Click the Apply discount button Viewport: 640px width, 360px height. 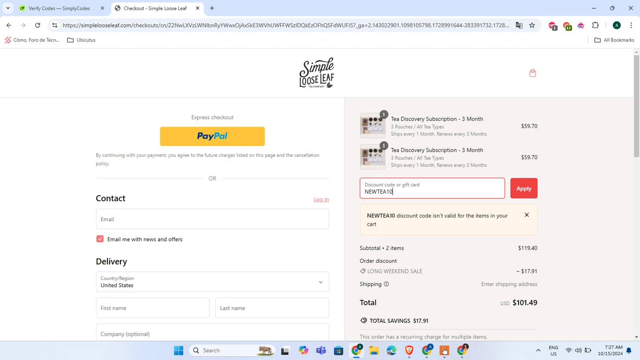coord(524,188)
